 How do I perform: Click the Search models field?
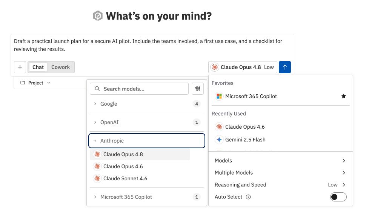[139, 89]
